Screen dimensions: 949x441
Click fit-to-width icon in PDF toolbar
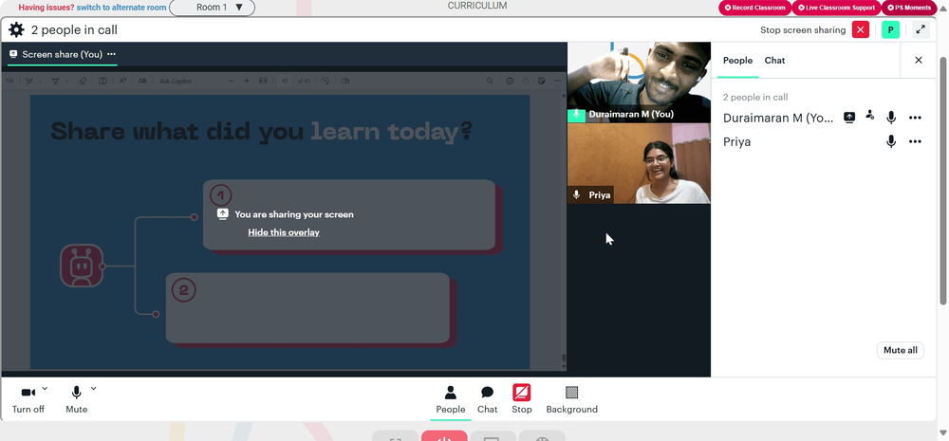pos(263,81)
